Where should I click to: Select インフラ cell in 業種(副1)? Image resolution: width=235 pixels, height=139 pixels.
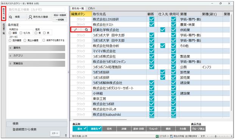click(x=212, y=67)
